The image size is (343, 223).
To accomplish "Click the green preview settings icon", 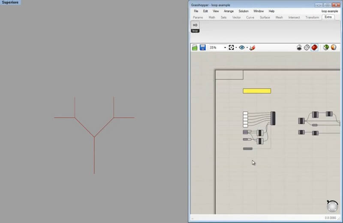I will coord(326,47).
